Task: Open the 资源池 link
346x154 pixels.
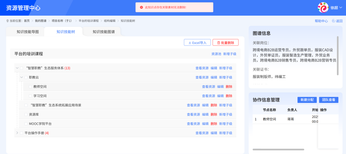Action: point(216,54)
